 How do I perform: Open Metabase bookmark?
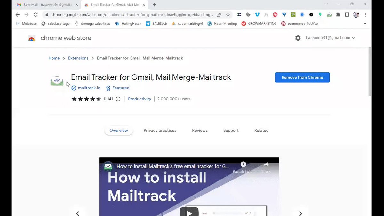pos(26,24)
